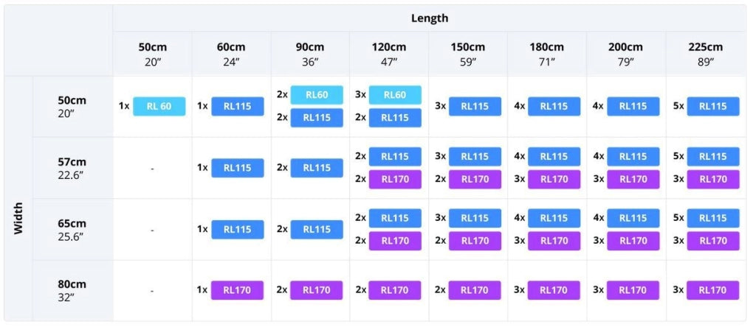Select the RL115 badge at 65cm width, 60cm length

[x=237, y=229]
